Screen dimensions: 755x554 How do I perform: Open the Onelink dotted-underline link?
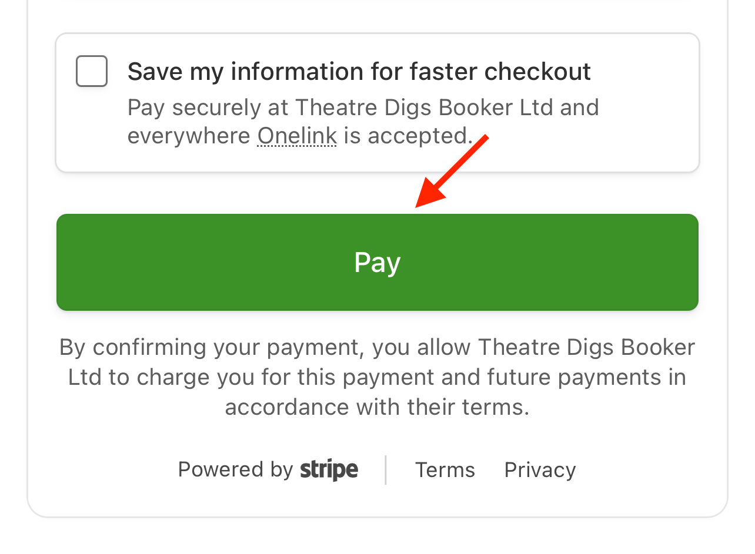click(x=297, y=136)
